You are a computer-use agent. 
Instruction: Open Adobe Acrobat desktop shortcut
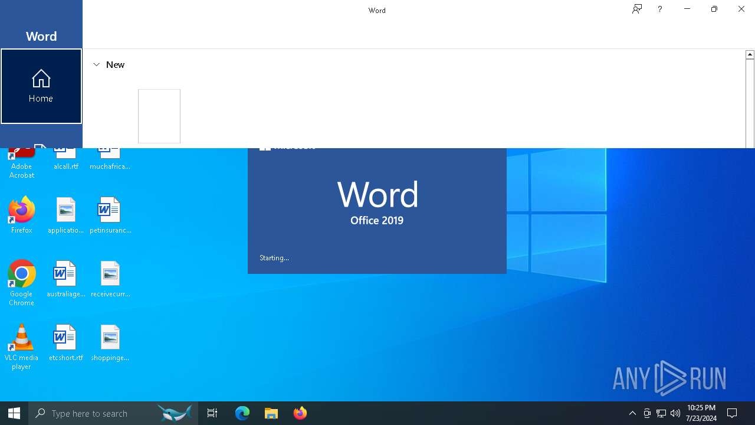tap(22, 164)
